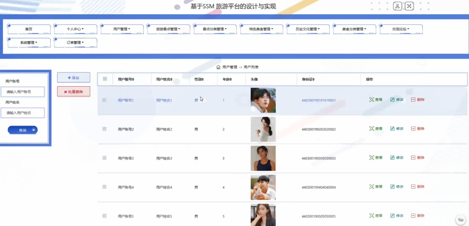Screen dimensions: 469x226
Task: Open avatar thumbnail of 用户账号4
Action: 263,187
